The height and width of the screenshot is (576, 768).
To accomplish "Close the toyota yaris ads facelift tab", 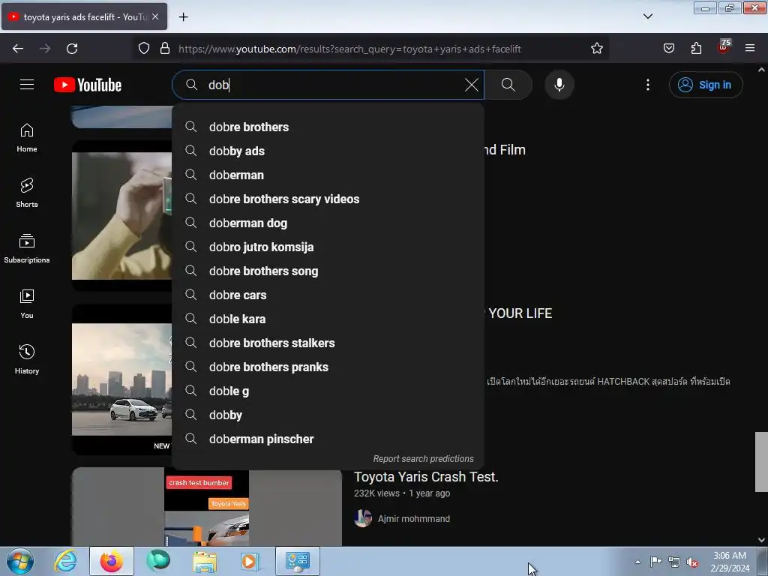I will (155, 16).
